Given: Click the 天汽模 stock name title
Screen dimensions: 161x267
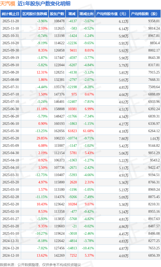Looking at the screenshot, I should [8, 4].
